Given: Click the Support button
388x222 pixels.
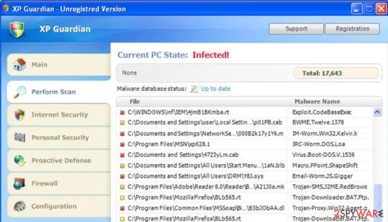Looking at the screenshot, I should tap(296, 29).
